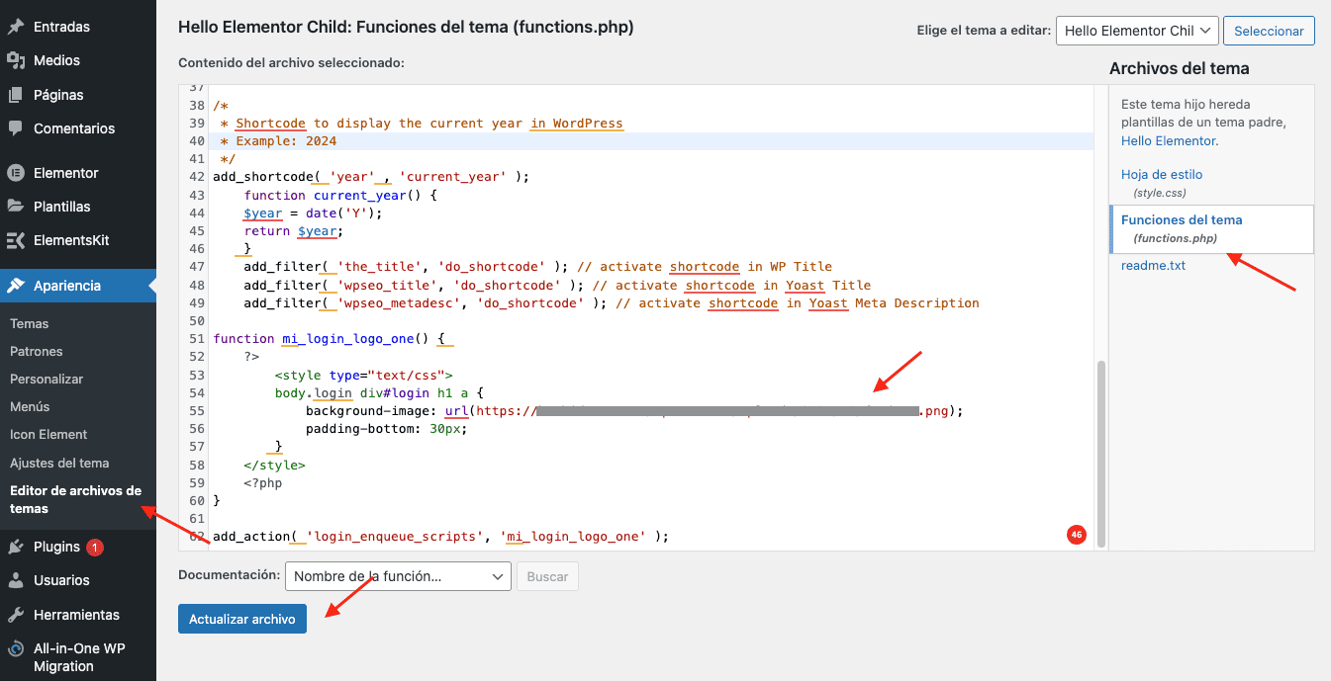Click the Herramientas wrench icon
1331x681 pixels.
(x=16, y=615)
